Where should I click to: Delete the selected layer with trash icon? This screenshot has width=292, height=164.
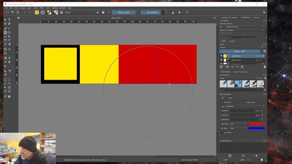265,67
